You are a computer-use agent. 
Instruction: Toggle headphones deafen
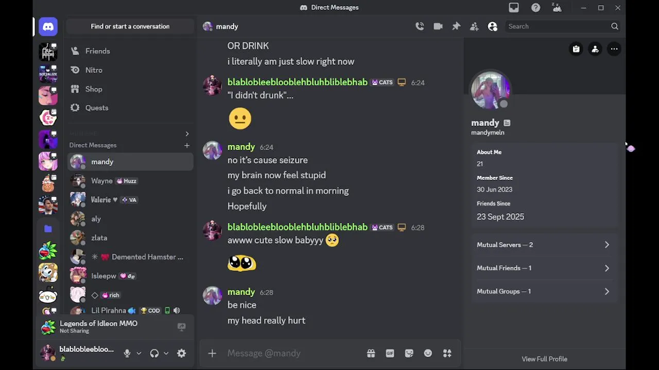pyautogui.click(x=154, y=353)
